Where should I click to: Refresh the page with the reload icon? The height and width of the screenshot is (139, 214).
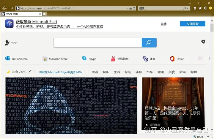(x=134, y=8)
